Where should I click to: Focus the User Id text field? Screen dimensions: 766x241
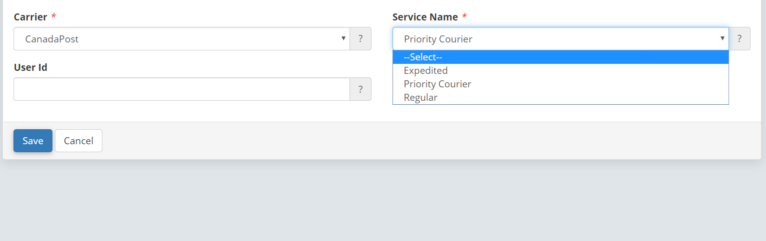point(182,89)
